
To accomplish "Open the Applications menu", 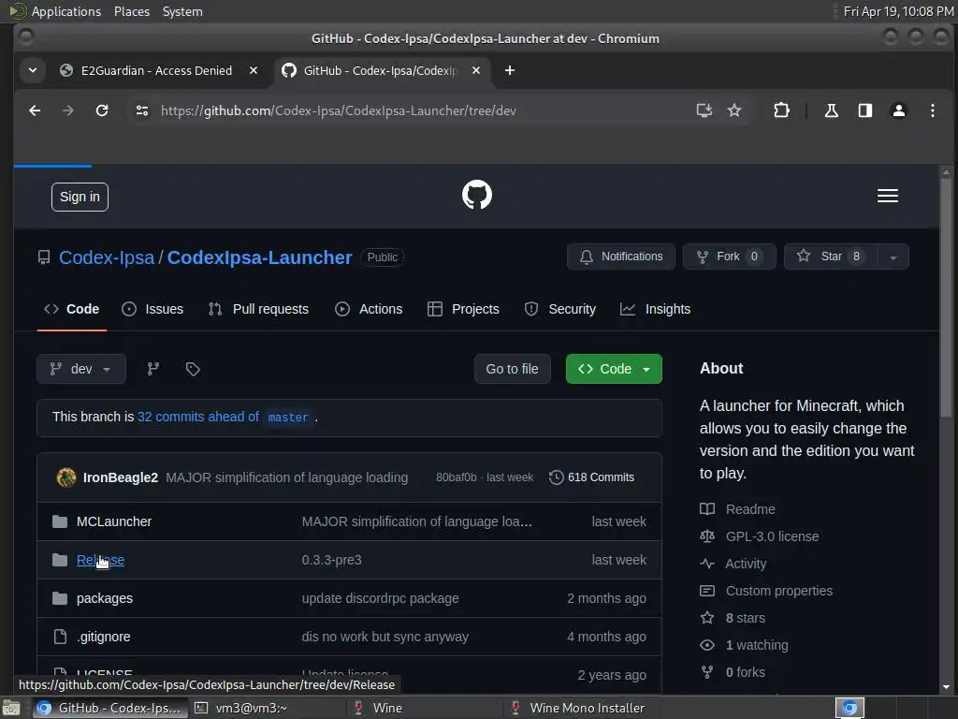I will pos(66,11).
